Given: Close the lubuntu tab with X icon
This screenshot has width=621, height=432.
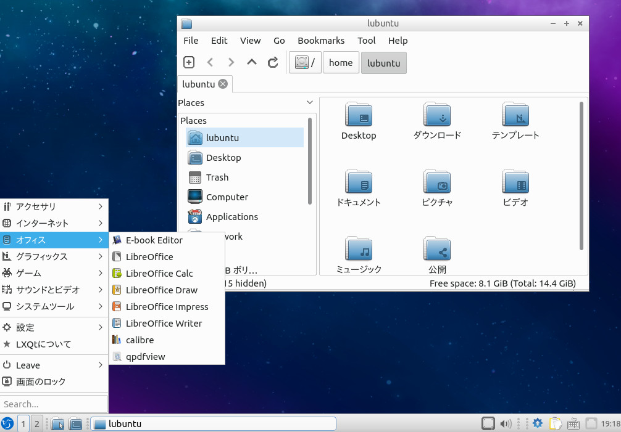Looking at the screenshot, I should (x=223, y=84).
